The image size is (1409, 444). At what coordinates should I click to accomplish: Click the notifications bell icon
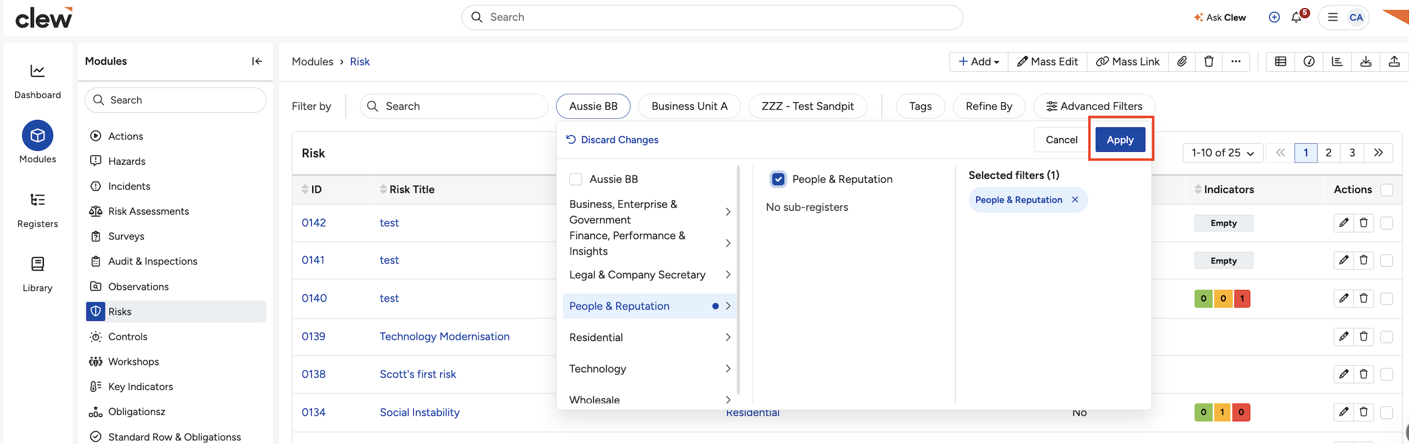point(1296,17)
